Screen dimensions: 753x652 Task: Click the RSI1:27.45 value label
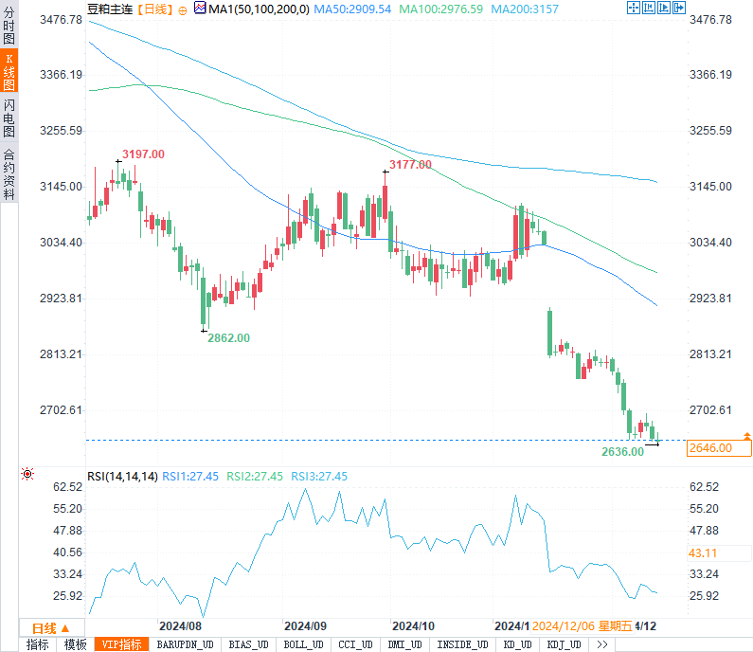(190, 476)
